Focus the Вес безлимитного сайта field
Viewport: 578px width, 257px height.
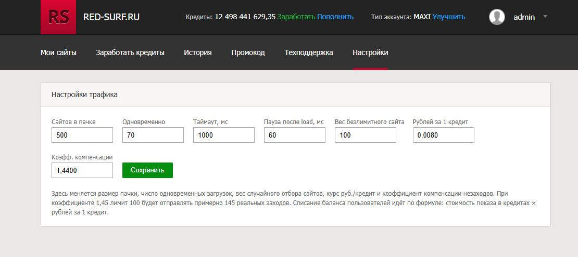[x=366, y=135]
